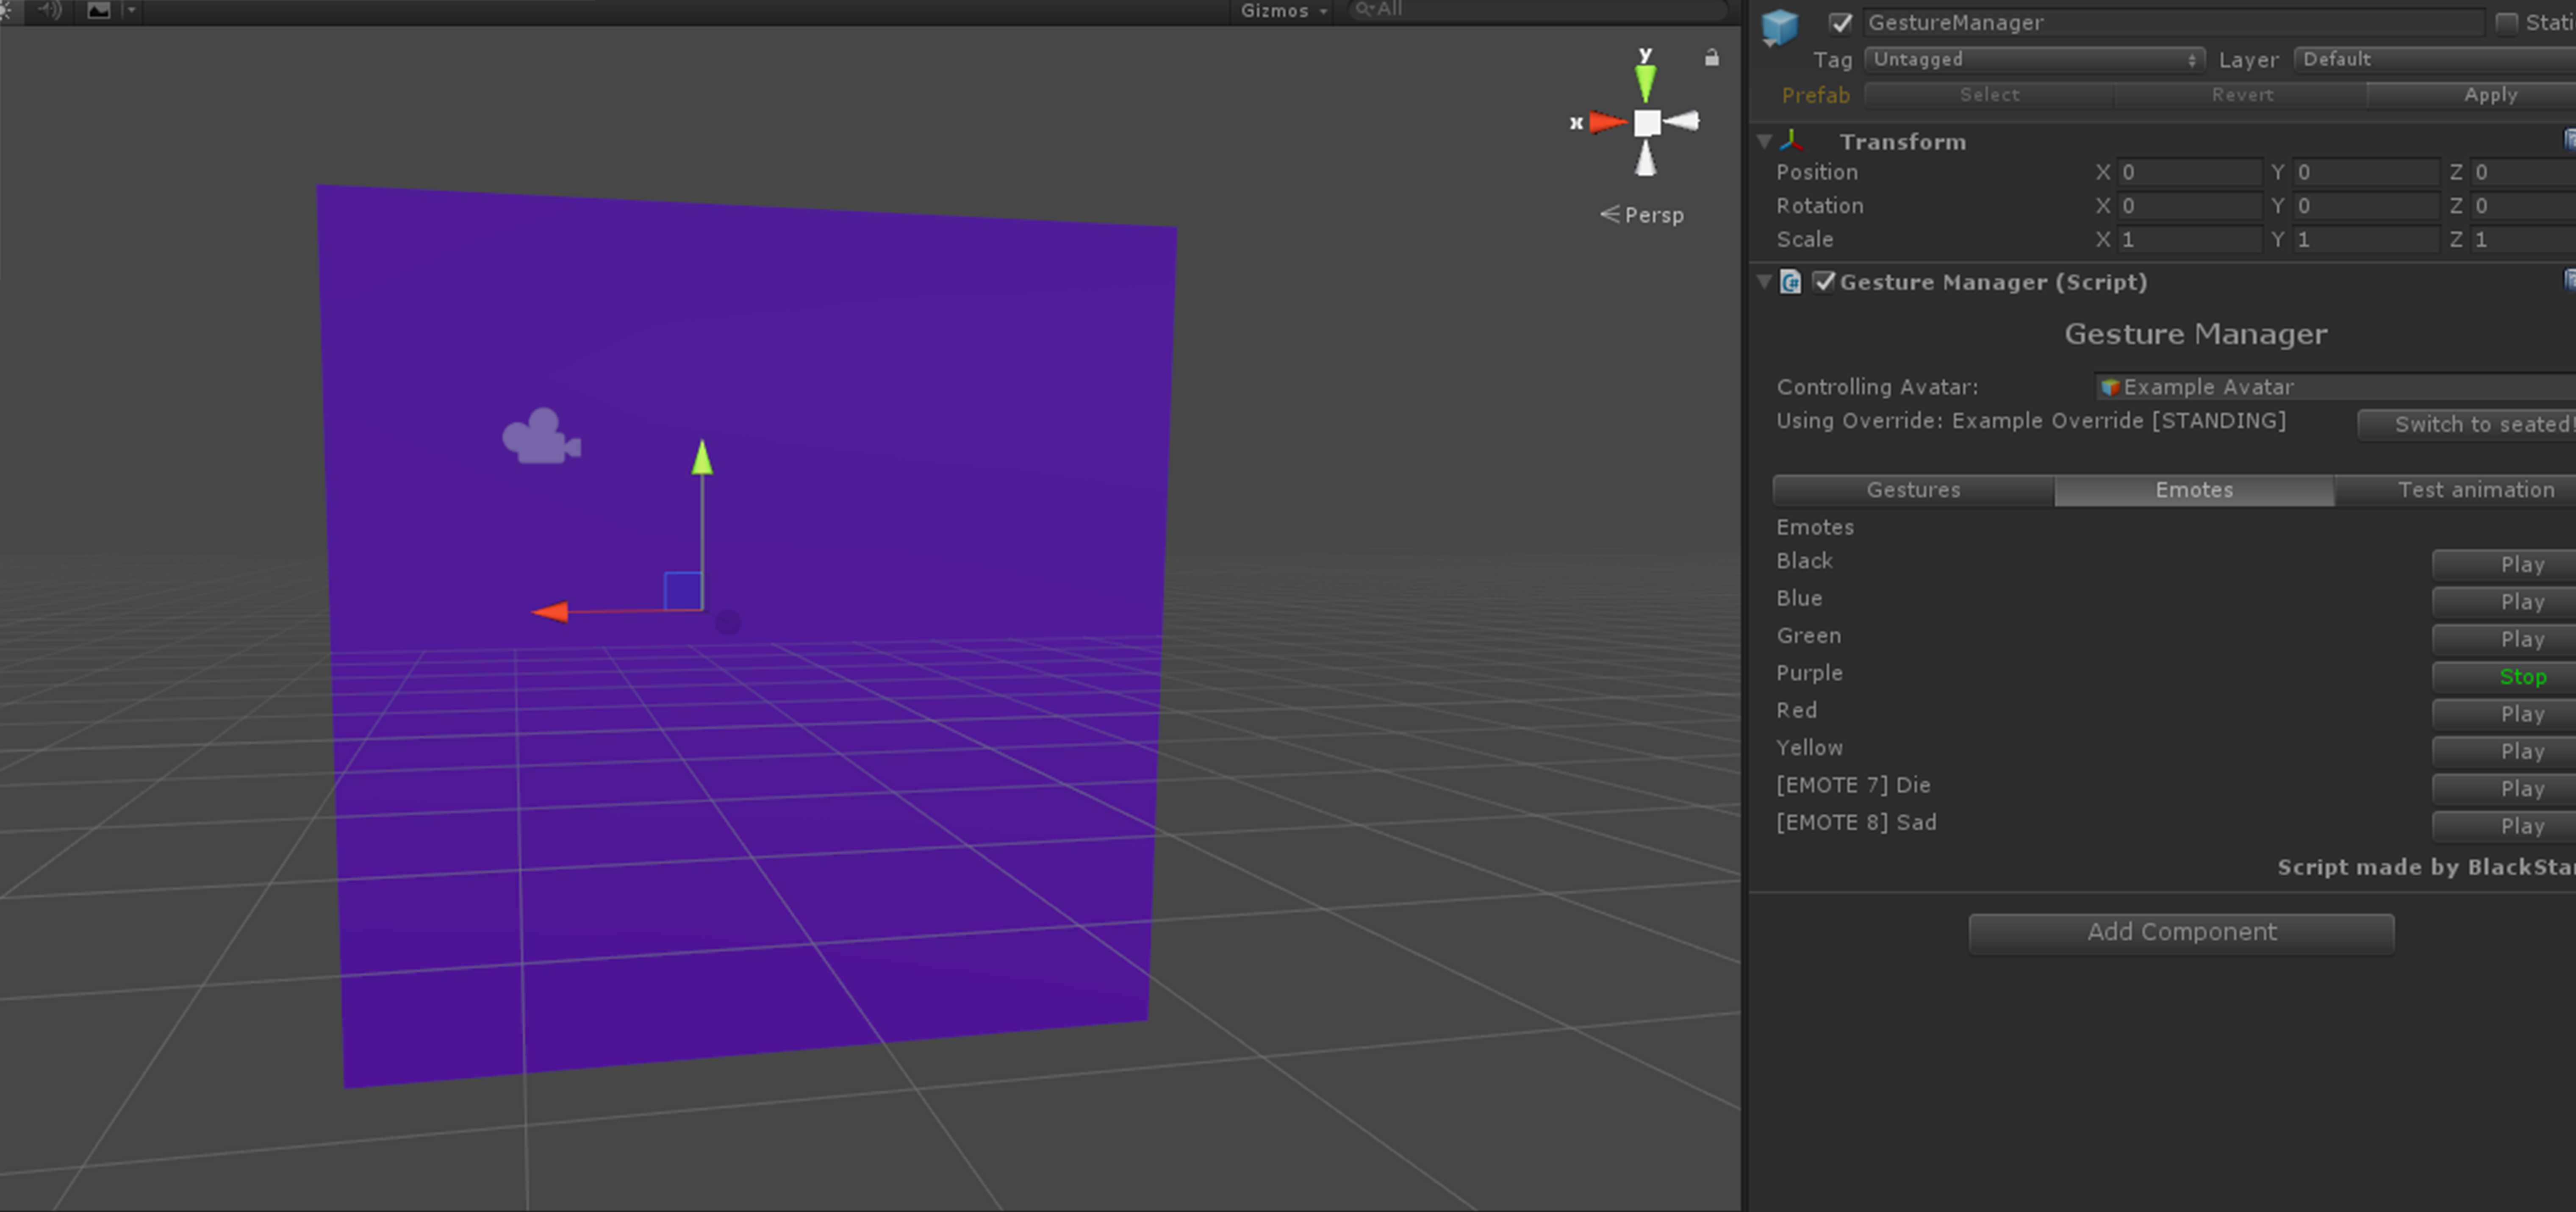This screenshot has width=2576, height=1212.
Task: Click the Gesture Manager script icon
Action: [x=1791, y=282]
